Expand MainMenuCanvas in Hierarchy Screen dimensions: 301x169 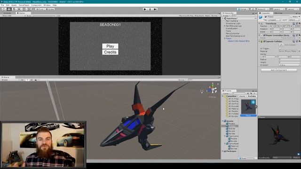[225, 26]
